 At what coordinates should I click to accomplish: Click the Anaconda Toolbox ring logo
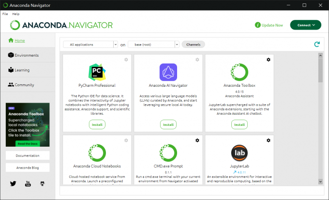(239, 72)
